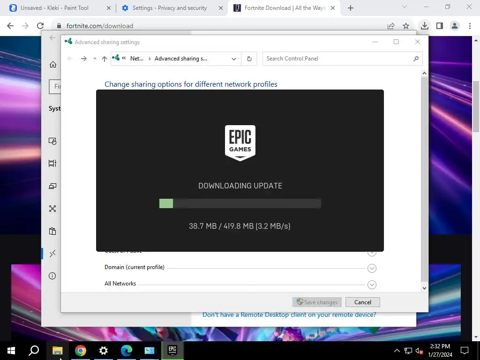
Task: Go forward in Advanced sharing settings window
Action: [83, 59]
